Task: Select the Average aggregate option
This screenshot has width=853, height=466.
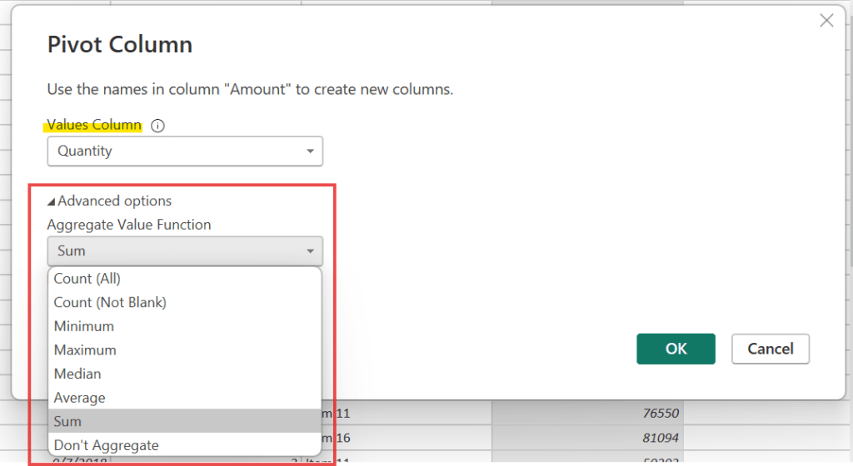Action: click(x=80, y=398)
